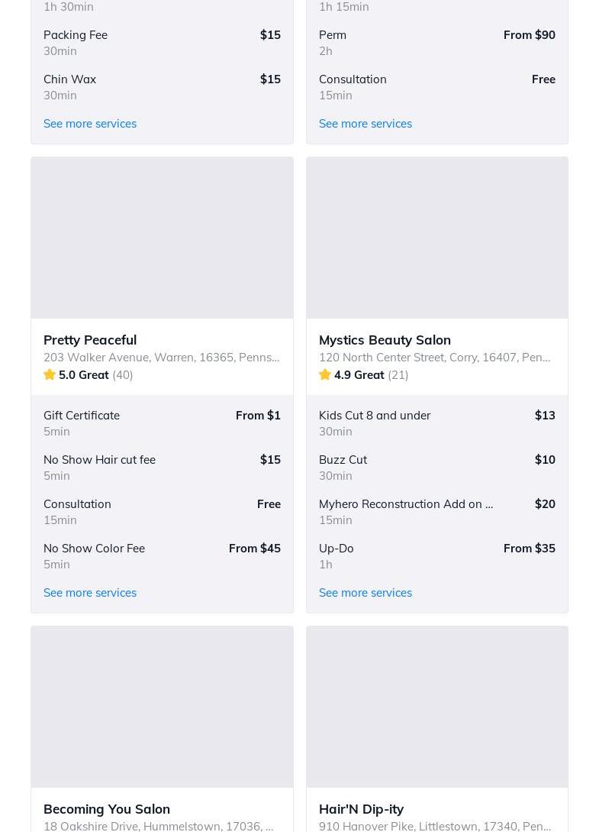
Task: Open the Pretty Peaceful salon image
Action: [x=162, y=238]
